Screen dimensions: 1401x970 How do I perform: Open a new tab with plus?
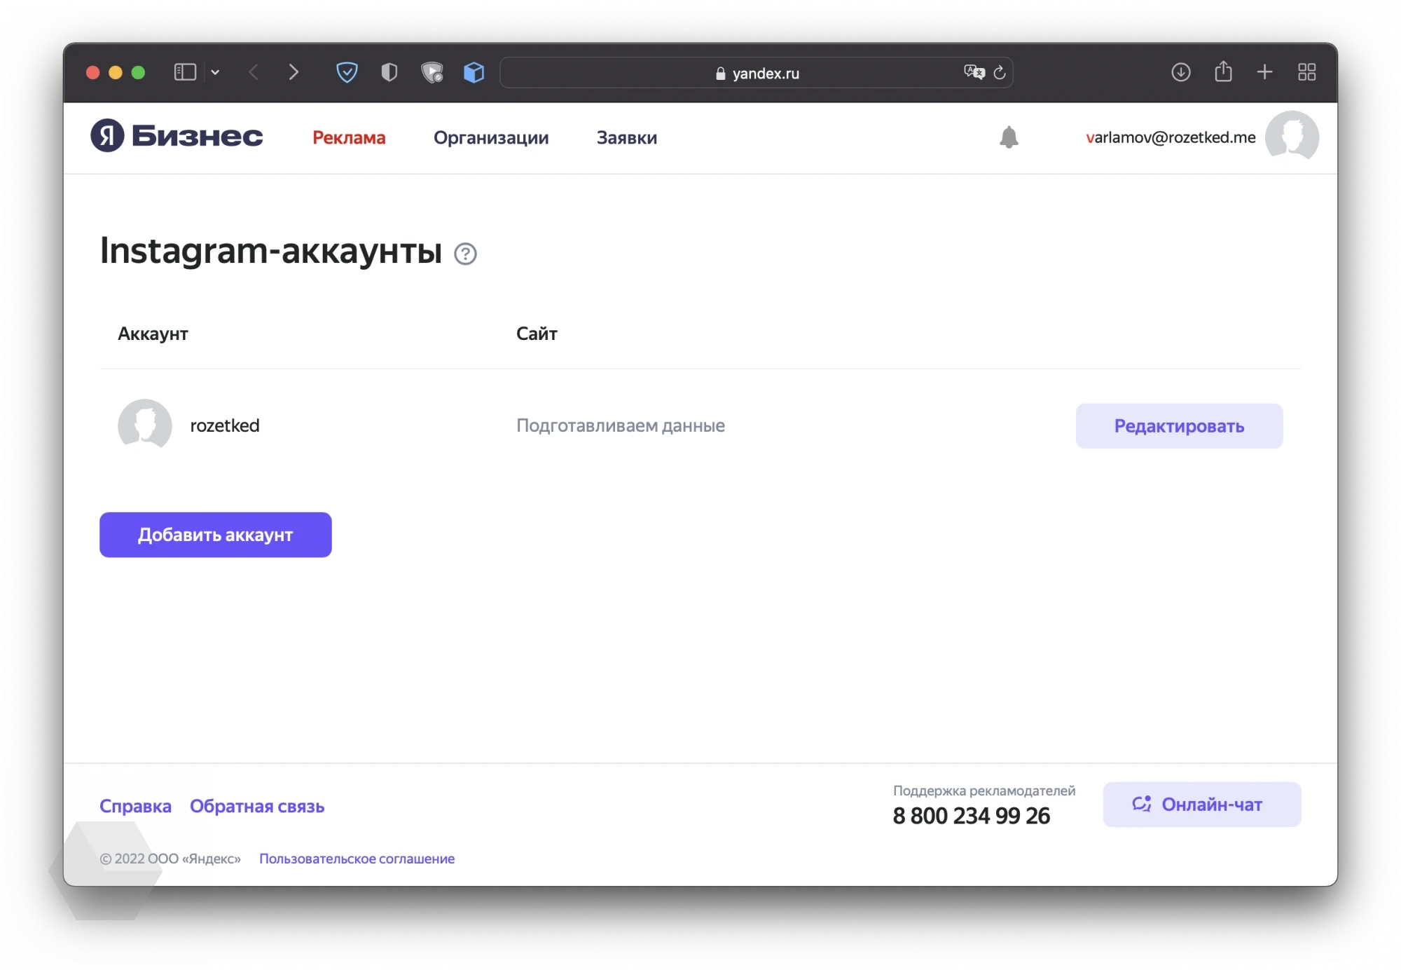tap(1264, 72)
